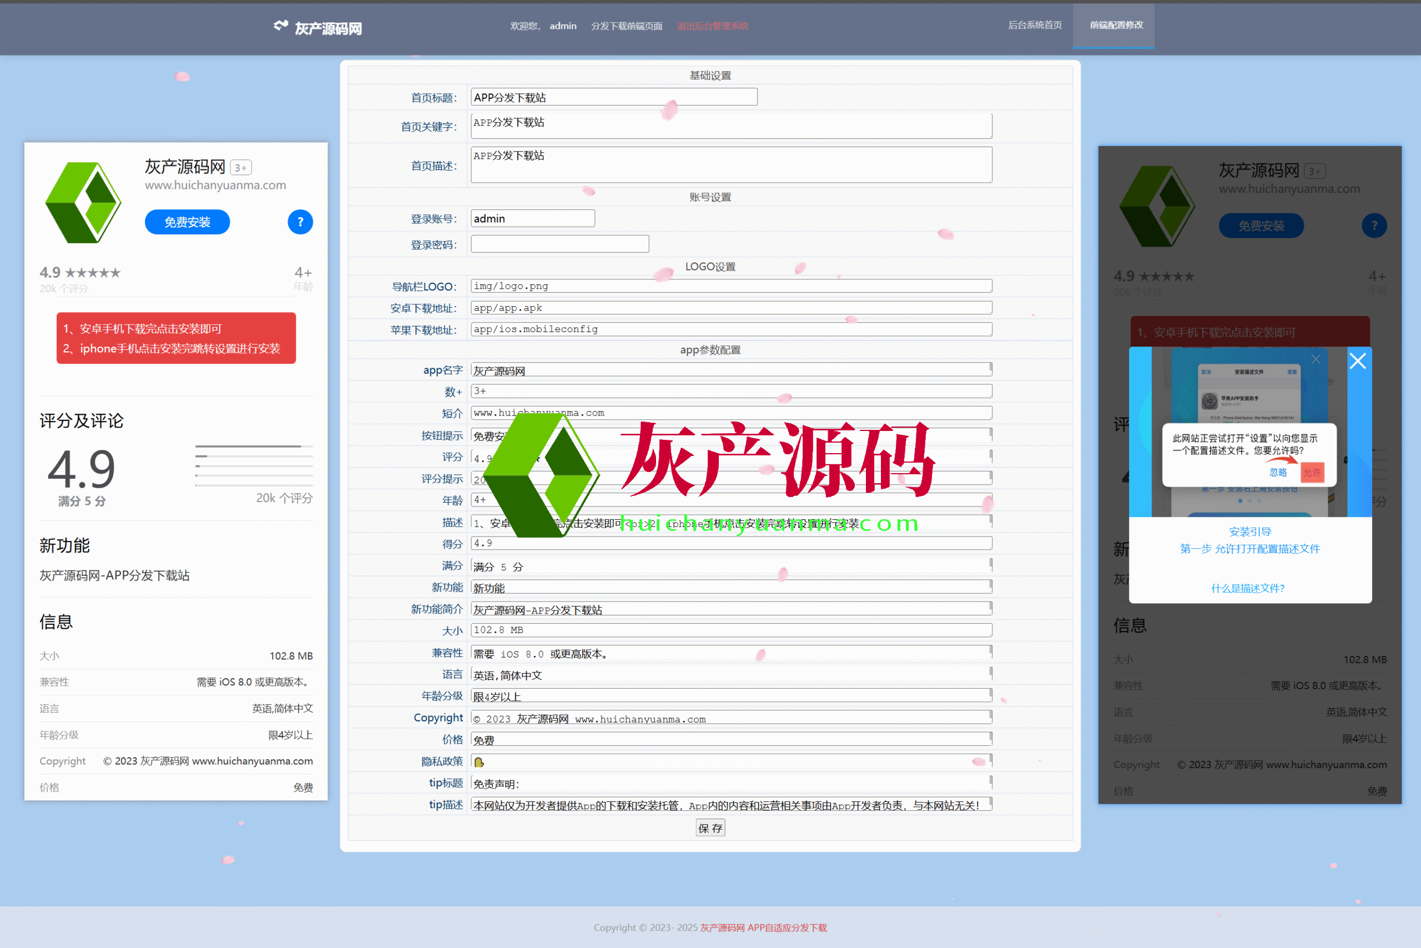1421x948 pixels.
Task: Click red install instructions box in left preview
Action: pos(176,338)
